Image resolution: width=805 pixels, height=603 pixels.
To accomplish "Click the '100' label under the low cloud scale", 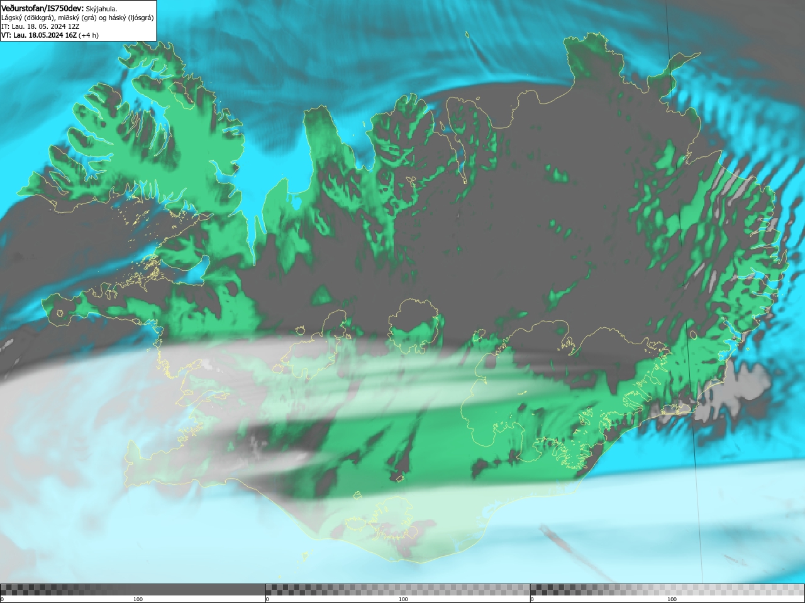I will click(138, 599).
